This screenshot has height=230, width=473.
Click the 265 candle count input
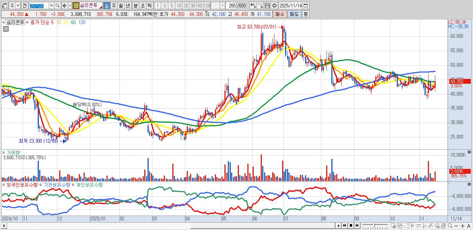click(231, 6)
